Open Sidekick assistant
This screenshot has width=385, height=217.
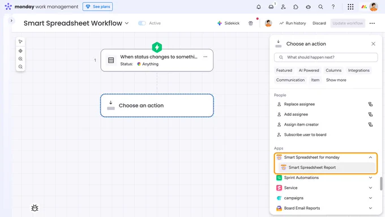coord(228,23)
